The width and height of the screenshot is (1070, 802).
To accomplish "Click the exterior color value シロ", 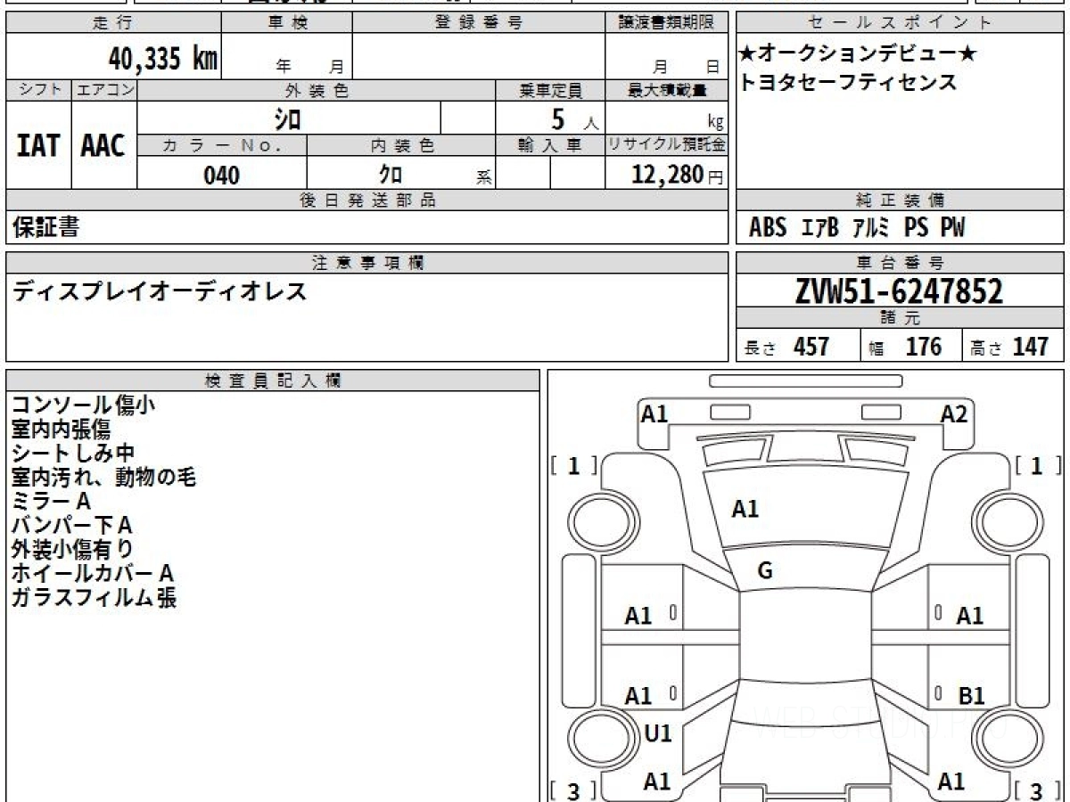I will (287, 119).
